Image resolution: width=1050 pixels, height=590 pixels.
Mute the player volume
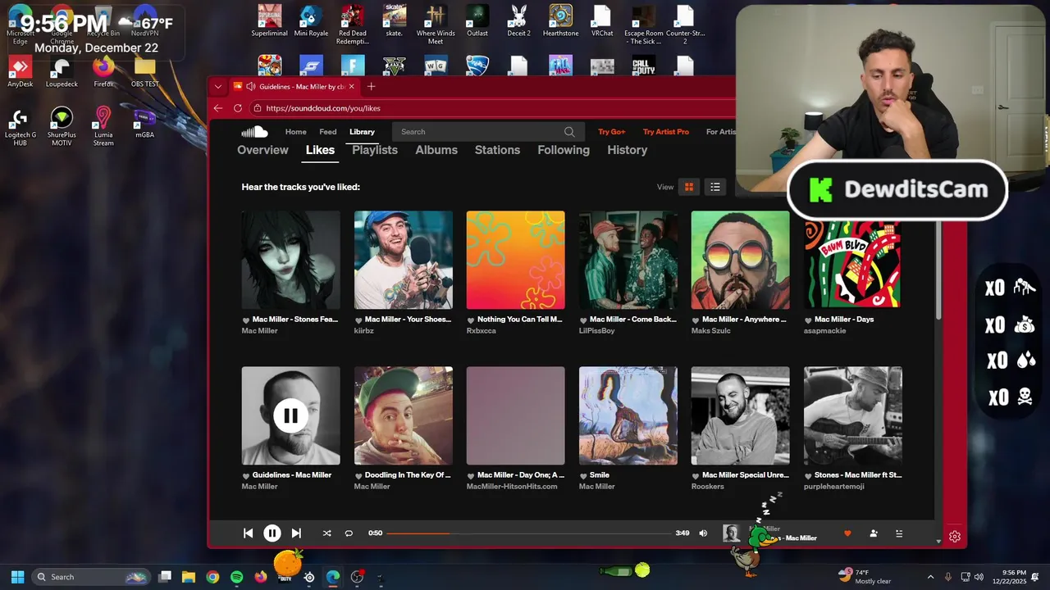point(703,533)
